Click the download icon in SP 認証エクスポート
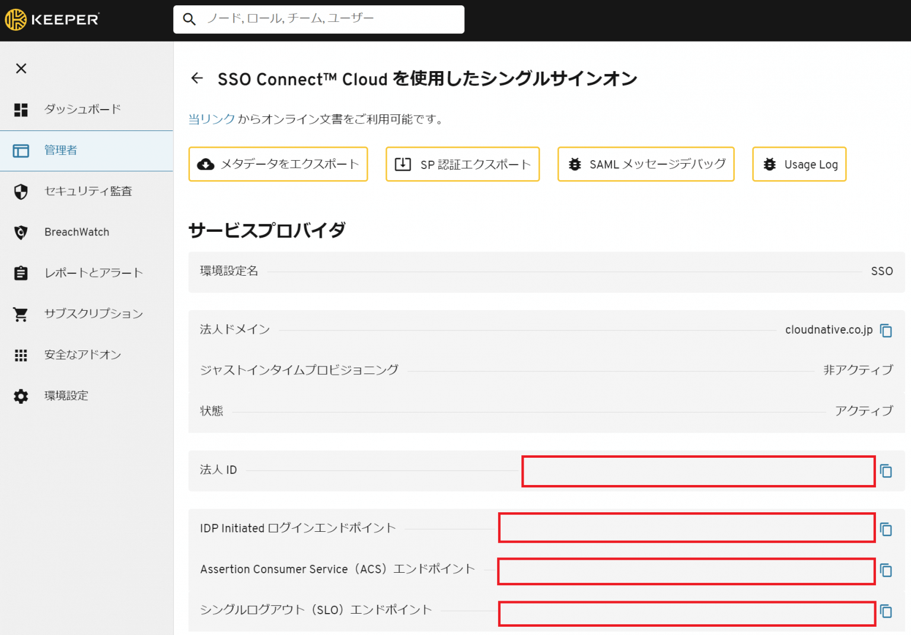 click(x=403, y=164)
